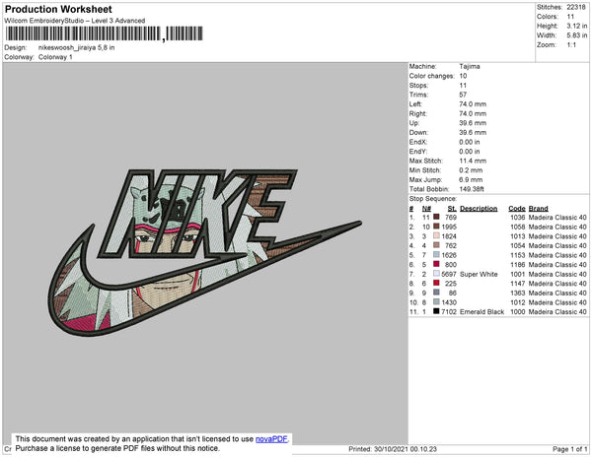The width and height of the screenshot is (592, 457).
Task: Select the Machine value 'Tajima'
Action: [470, 66]
